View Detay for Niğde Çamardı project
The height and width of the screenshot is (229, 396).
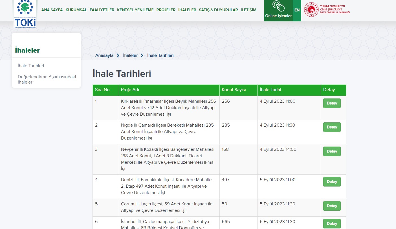[332, 127]
